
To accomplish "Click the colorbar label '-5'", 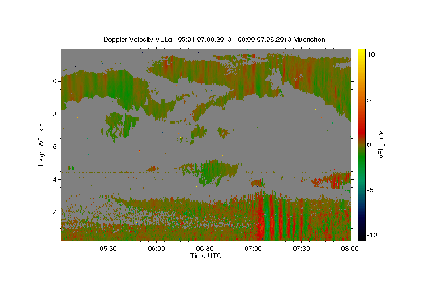I will point(371,190).
